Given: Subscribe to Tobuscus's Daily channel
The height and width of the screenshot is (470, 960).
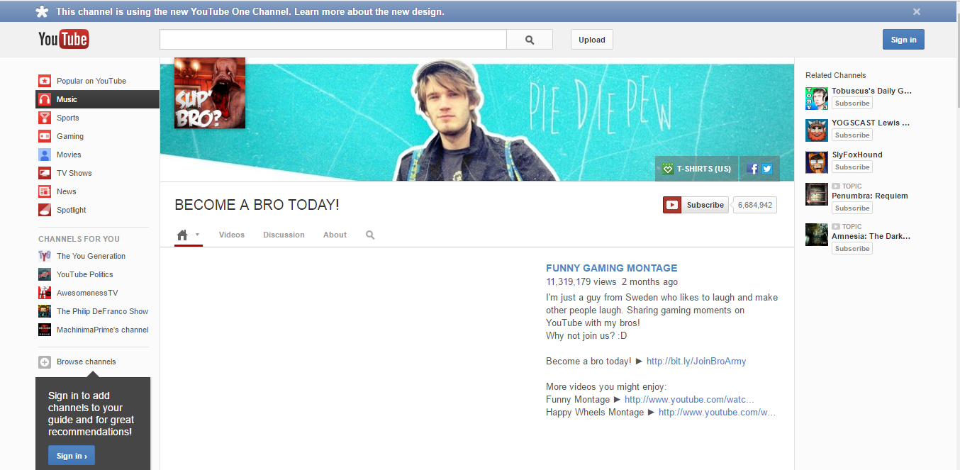Looking at the screenshot, I should [852, 103].
